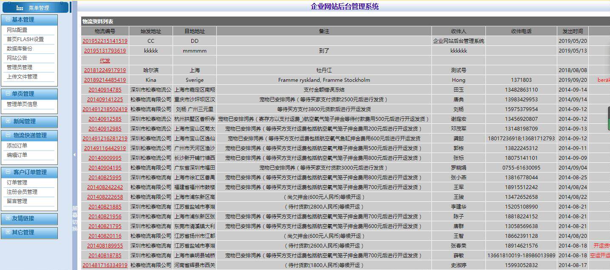The image size is (610, 270).
Task: Open 网站配置 settings page
Action: [x=17, y=30]
